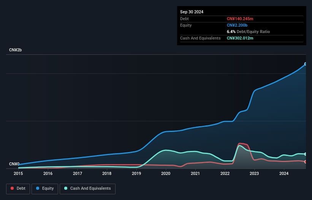312x200 pixels.
Task: Click the Equity row label in tooltip
Action: (x=186, y=25)
